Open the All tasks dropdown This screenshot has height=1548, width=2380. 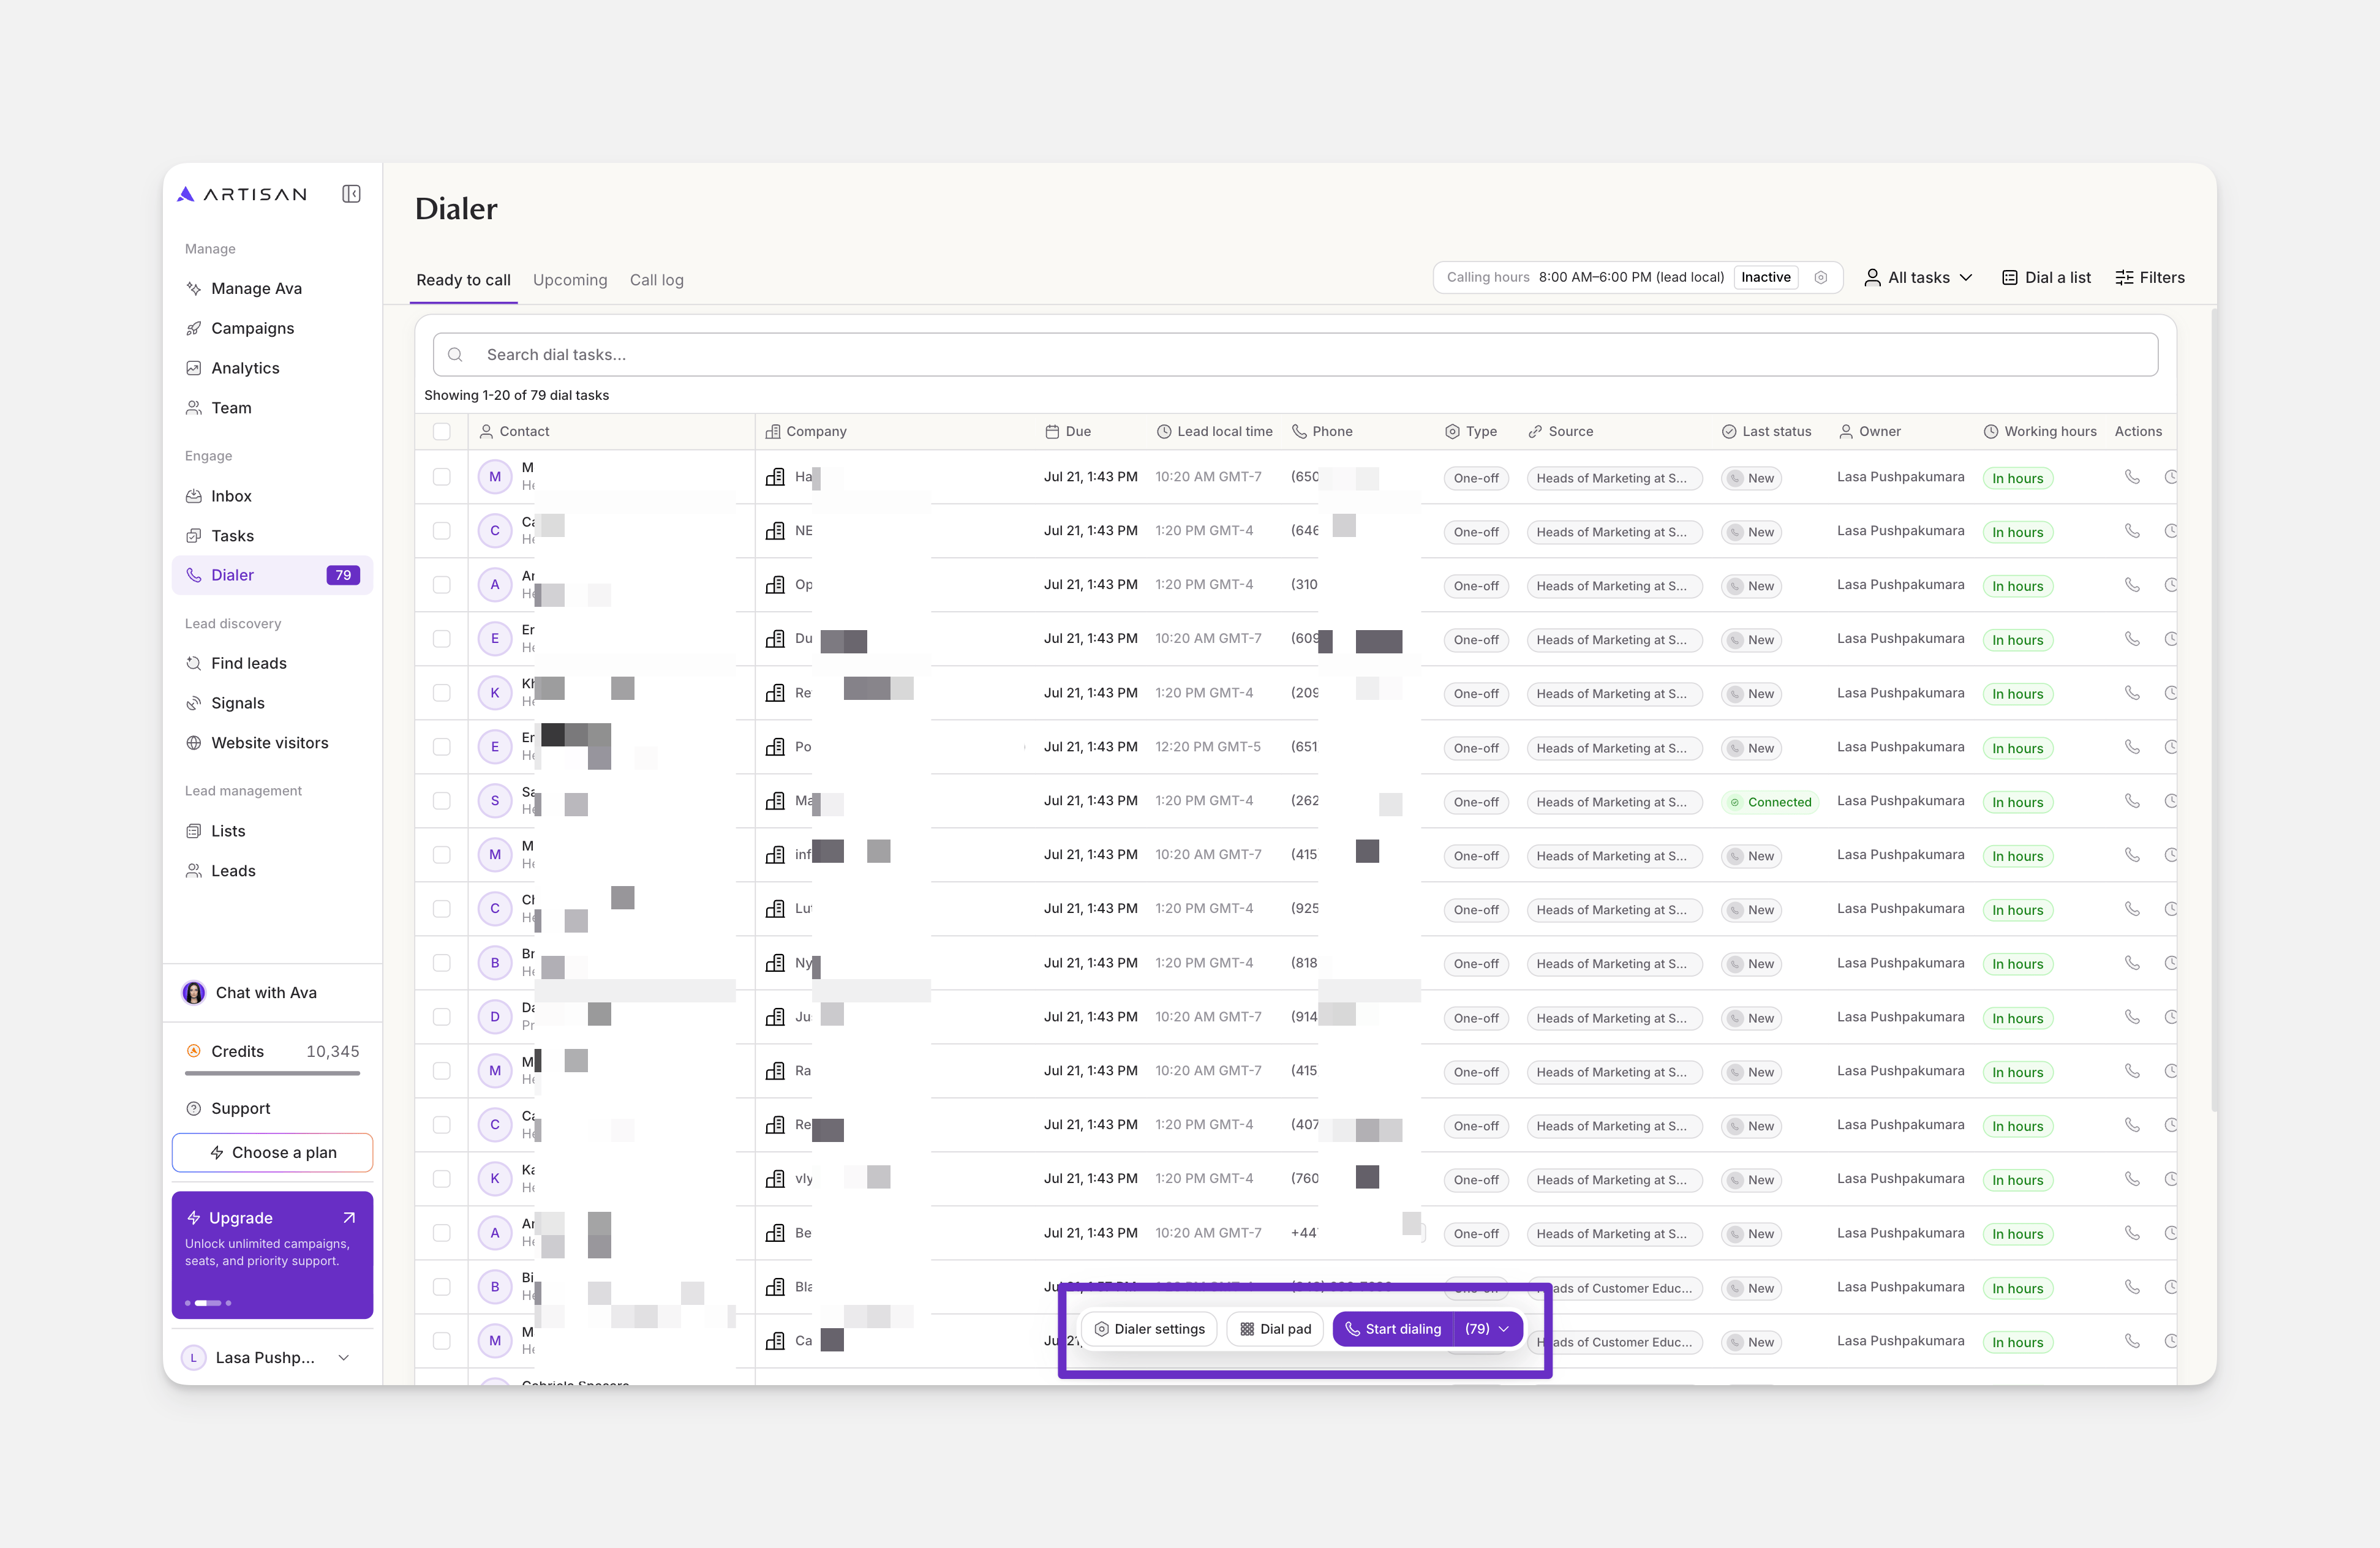pos(1918,278)
